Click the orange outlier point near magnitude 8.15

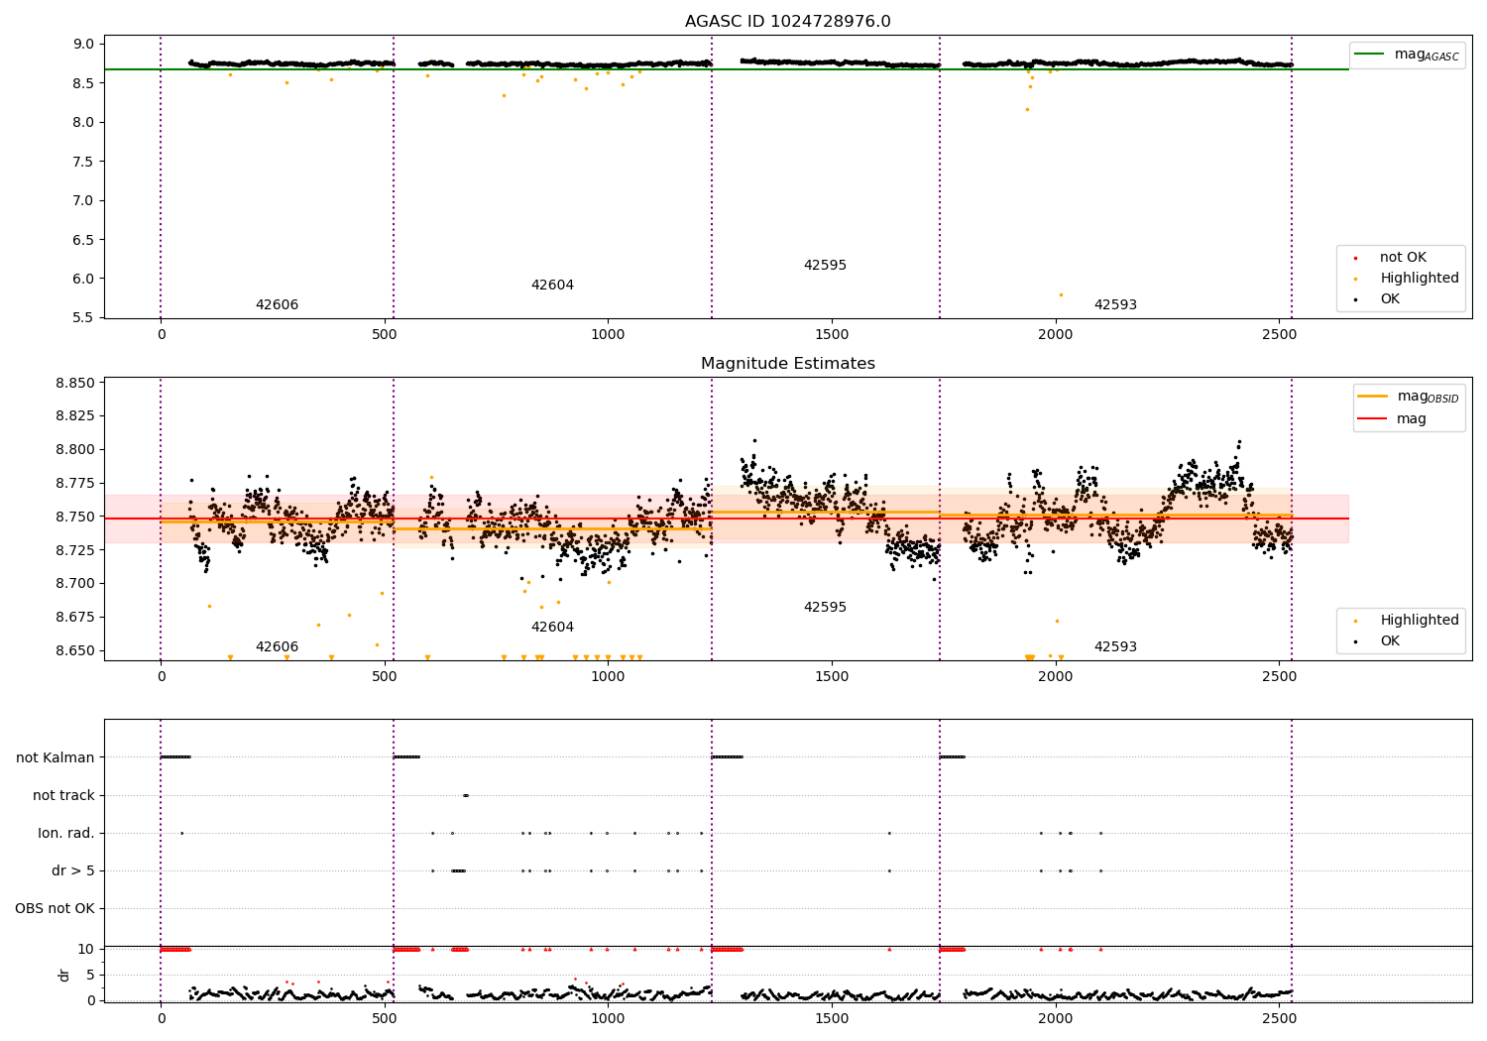coord(1027,109)
